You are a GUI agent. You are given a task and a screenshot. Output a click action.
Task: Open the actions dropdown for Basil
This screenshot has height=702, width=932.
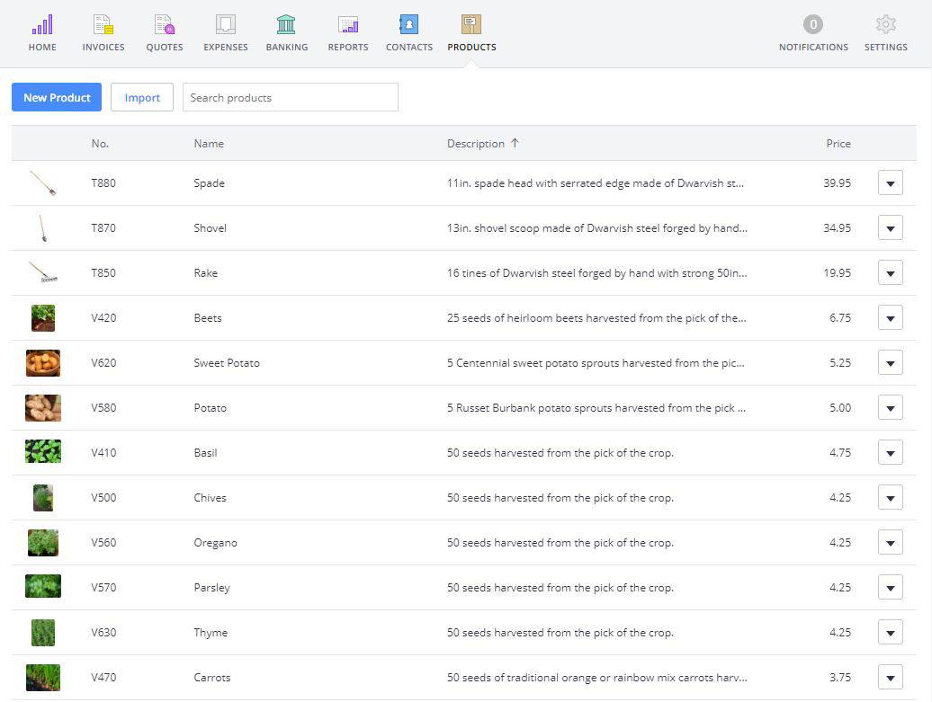click(x=890, y=452)
